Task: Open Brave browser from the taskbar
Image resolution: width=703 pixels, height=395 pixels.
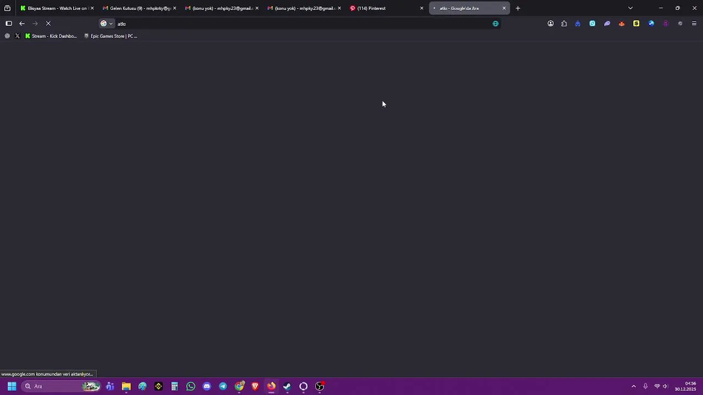Action: 255,386
